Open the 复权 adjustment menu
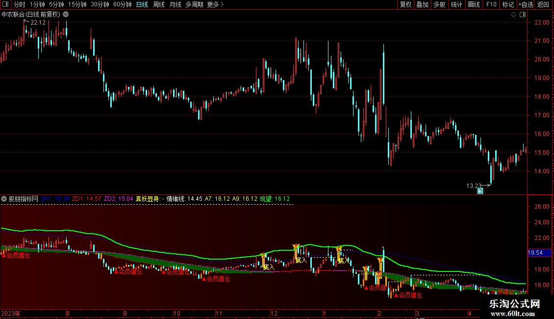The width and height of the screenshot is (554, 319). coord(405,4)
